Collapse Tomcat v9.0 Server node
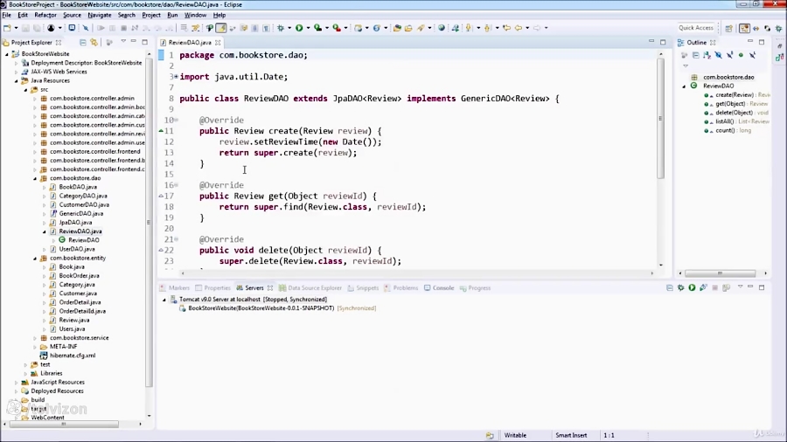This screenshot has height=442, width=787. [164, 300]
